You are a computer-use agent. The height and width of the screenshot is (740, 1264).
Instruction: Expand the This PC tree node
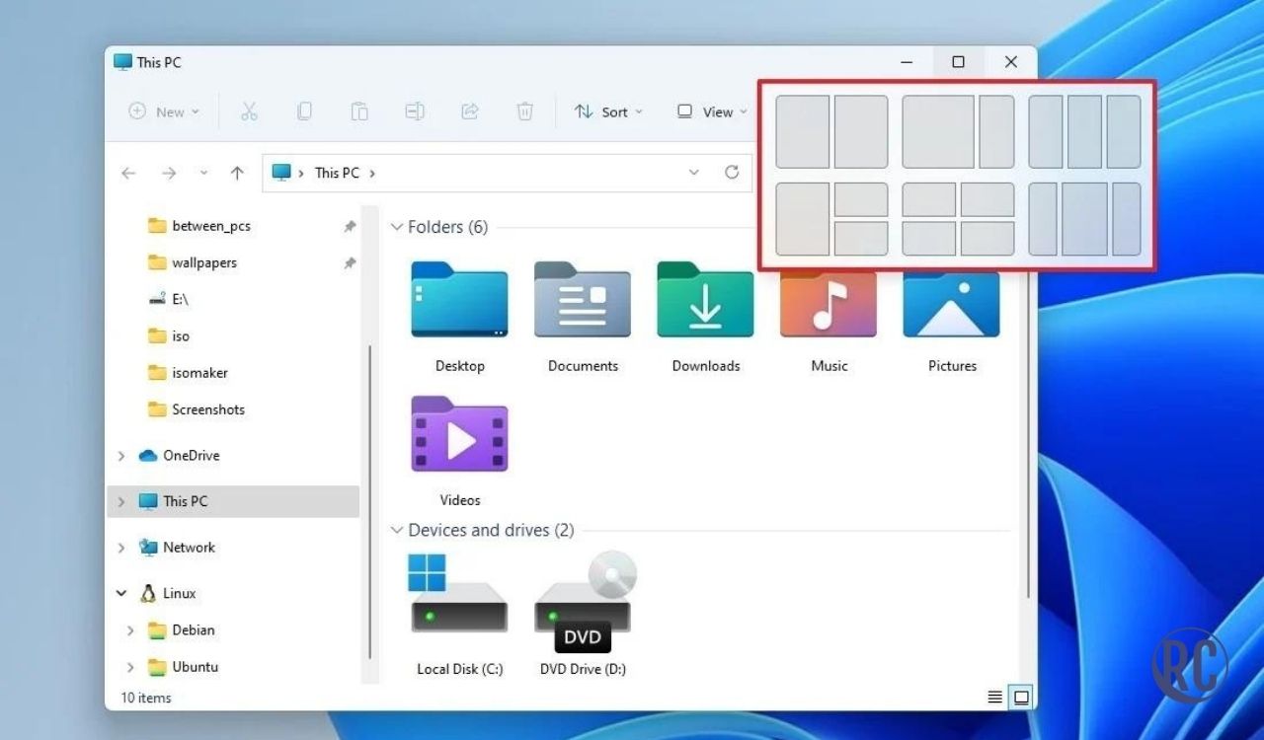coord(121,501)
